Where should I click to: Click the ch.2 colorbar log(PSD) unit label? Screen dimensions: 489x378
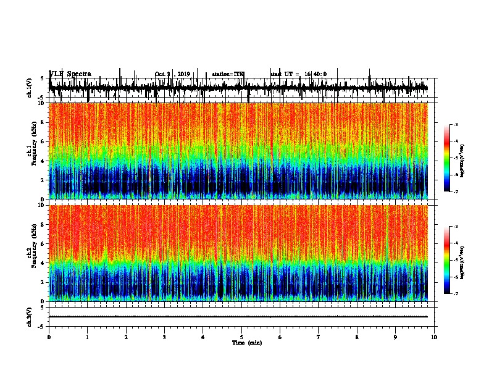click(x=462, y=262)
